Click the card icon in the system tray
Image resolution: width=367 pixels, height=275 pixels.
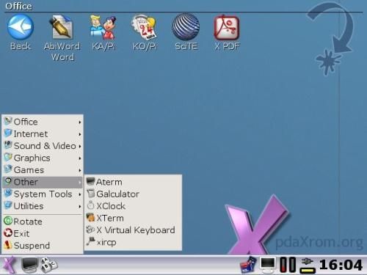248,265
